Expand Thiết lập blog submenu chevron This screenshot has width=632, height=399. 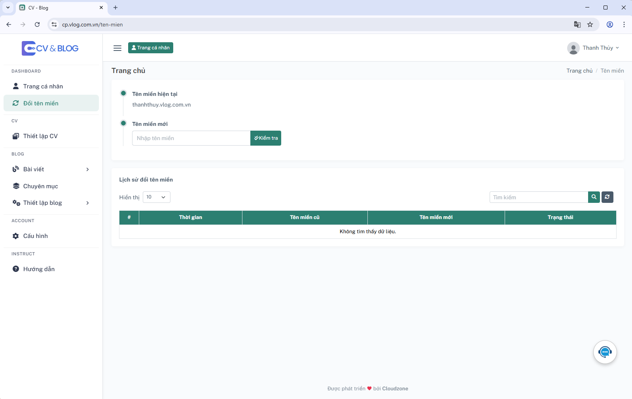(87, 203)
